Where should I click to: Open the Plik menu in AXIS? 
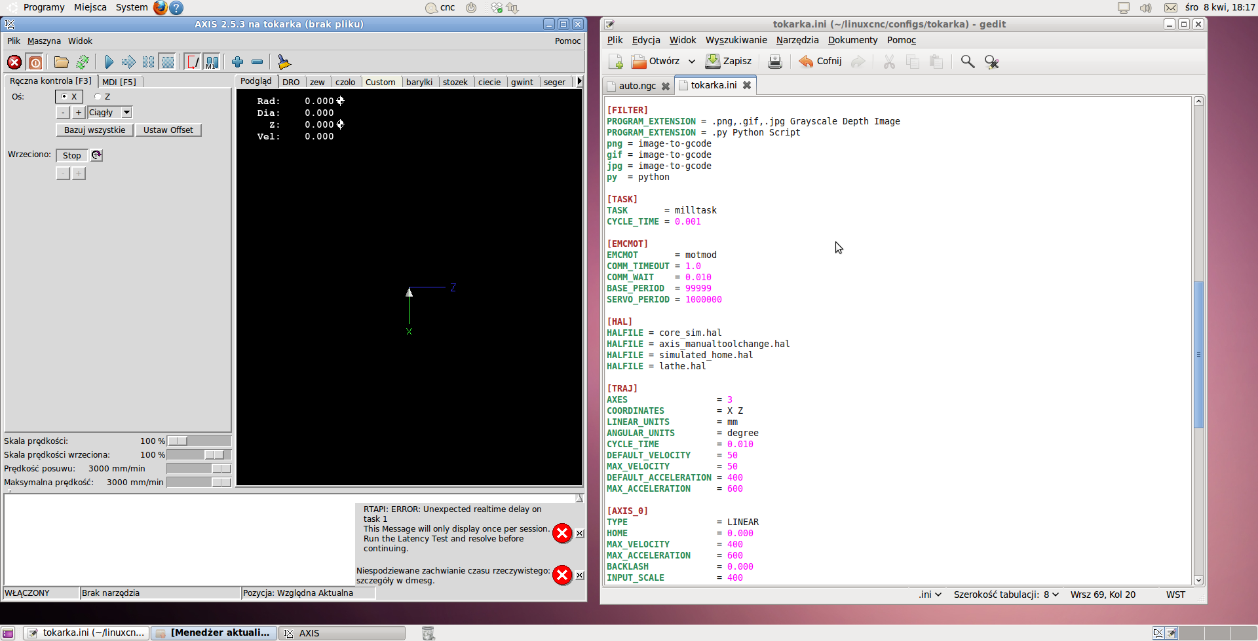pos(14,41)
